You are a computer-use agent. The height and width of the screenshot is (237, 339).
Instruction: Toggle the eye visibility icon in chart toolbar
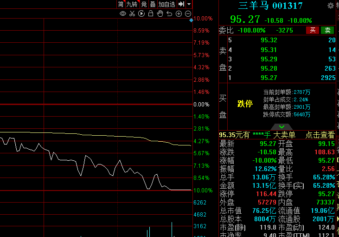pyautogui.click(x=123, y=13)
